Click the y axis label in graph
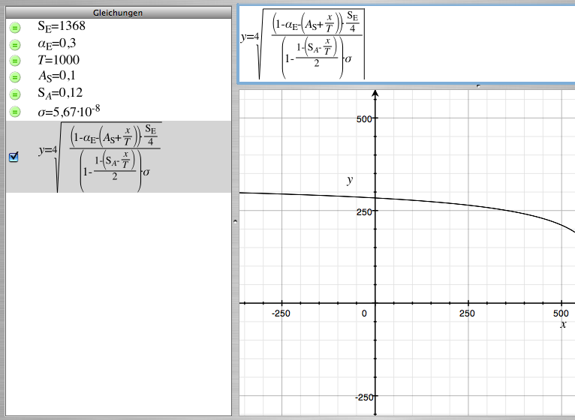This screenshot has width=575, height=420. [349, 180]
